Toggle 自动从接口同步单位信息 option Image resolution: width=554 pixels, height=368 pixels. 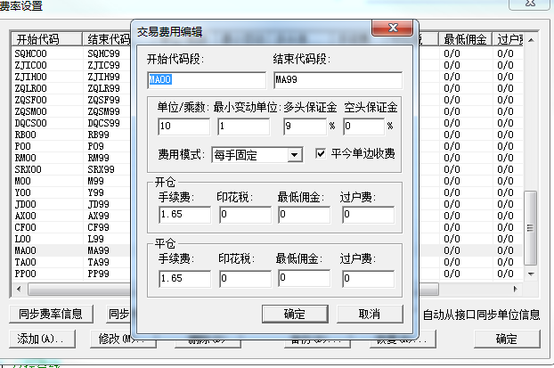481,315
